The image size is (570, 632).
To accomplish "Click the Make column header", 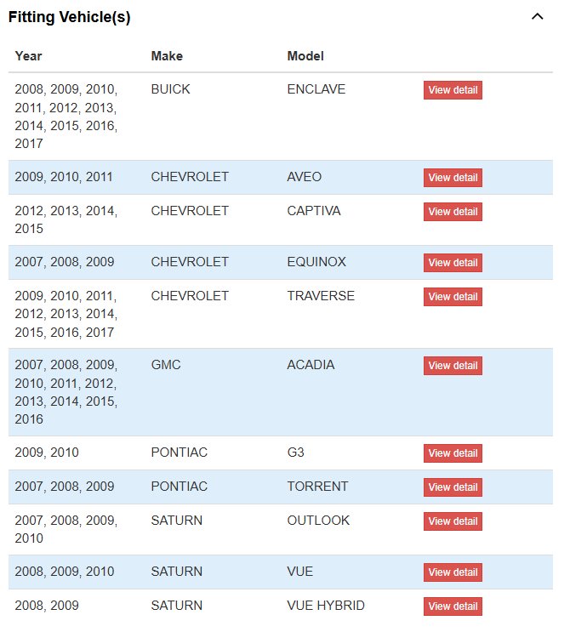I will pyautogui.click(x=167, y=56).
